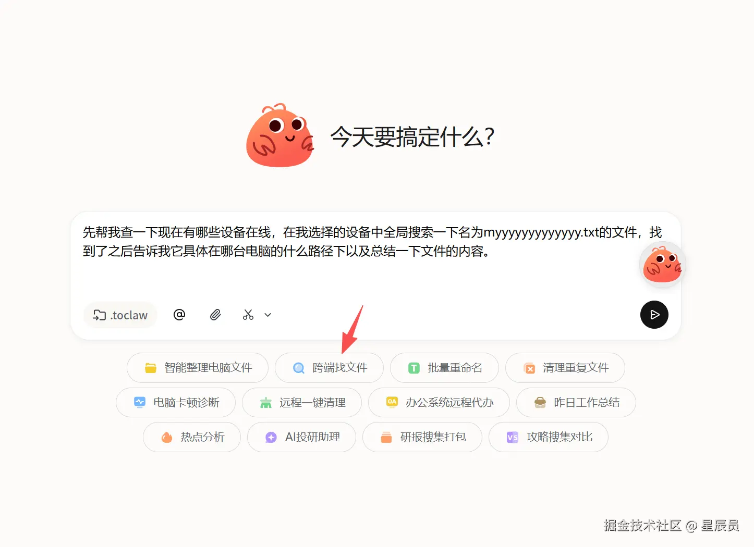The height and width of the screenshot is (547, 754).
Task: Click the floating crab avatar in the input box
Action: [663, 265]
